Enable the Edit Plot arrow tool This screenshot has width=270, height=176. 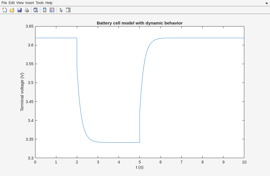[x=61, y=10]
